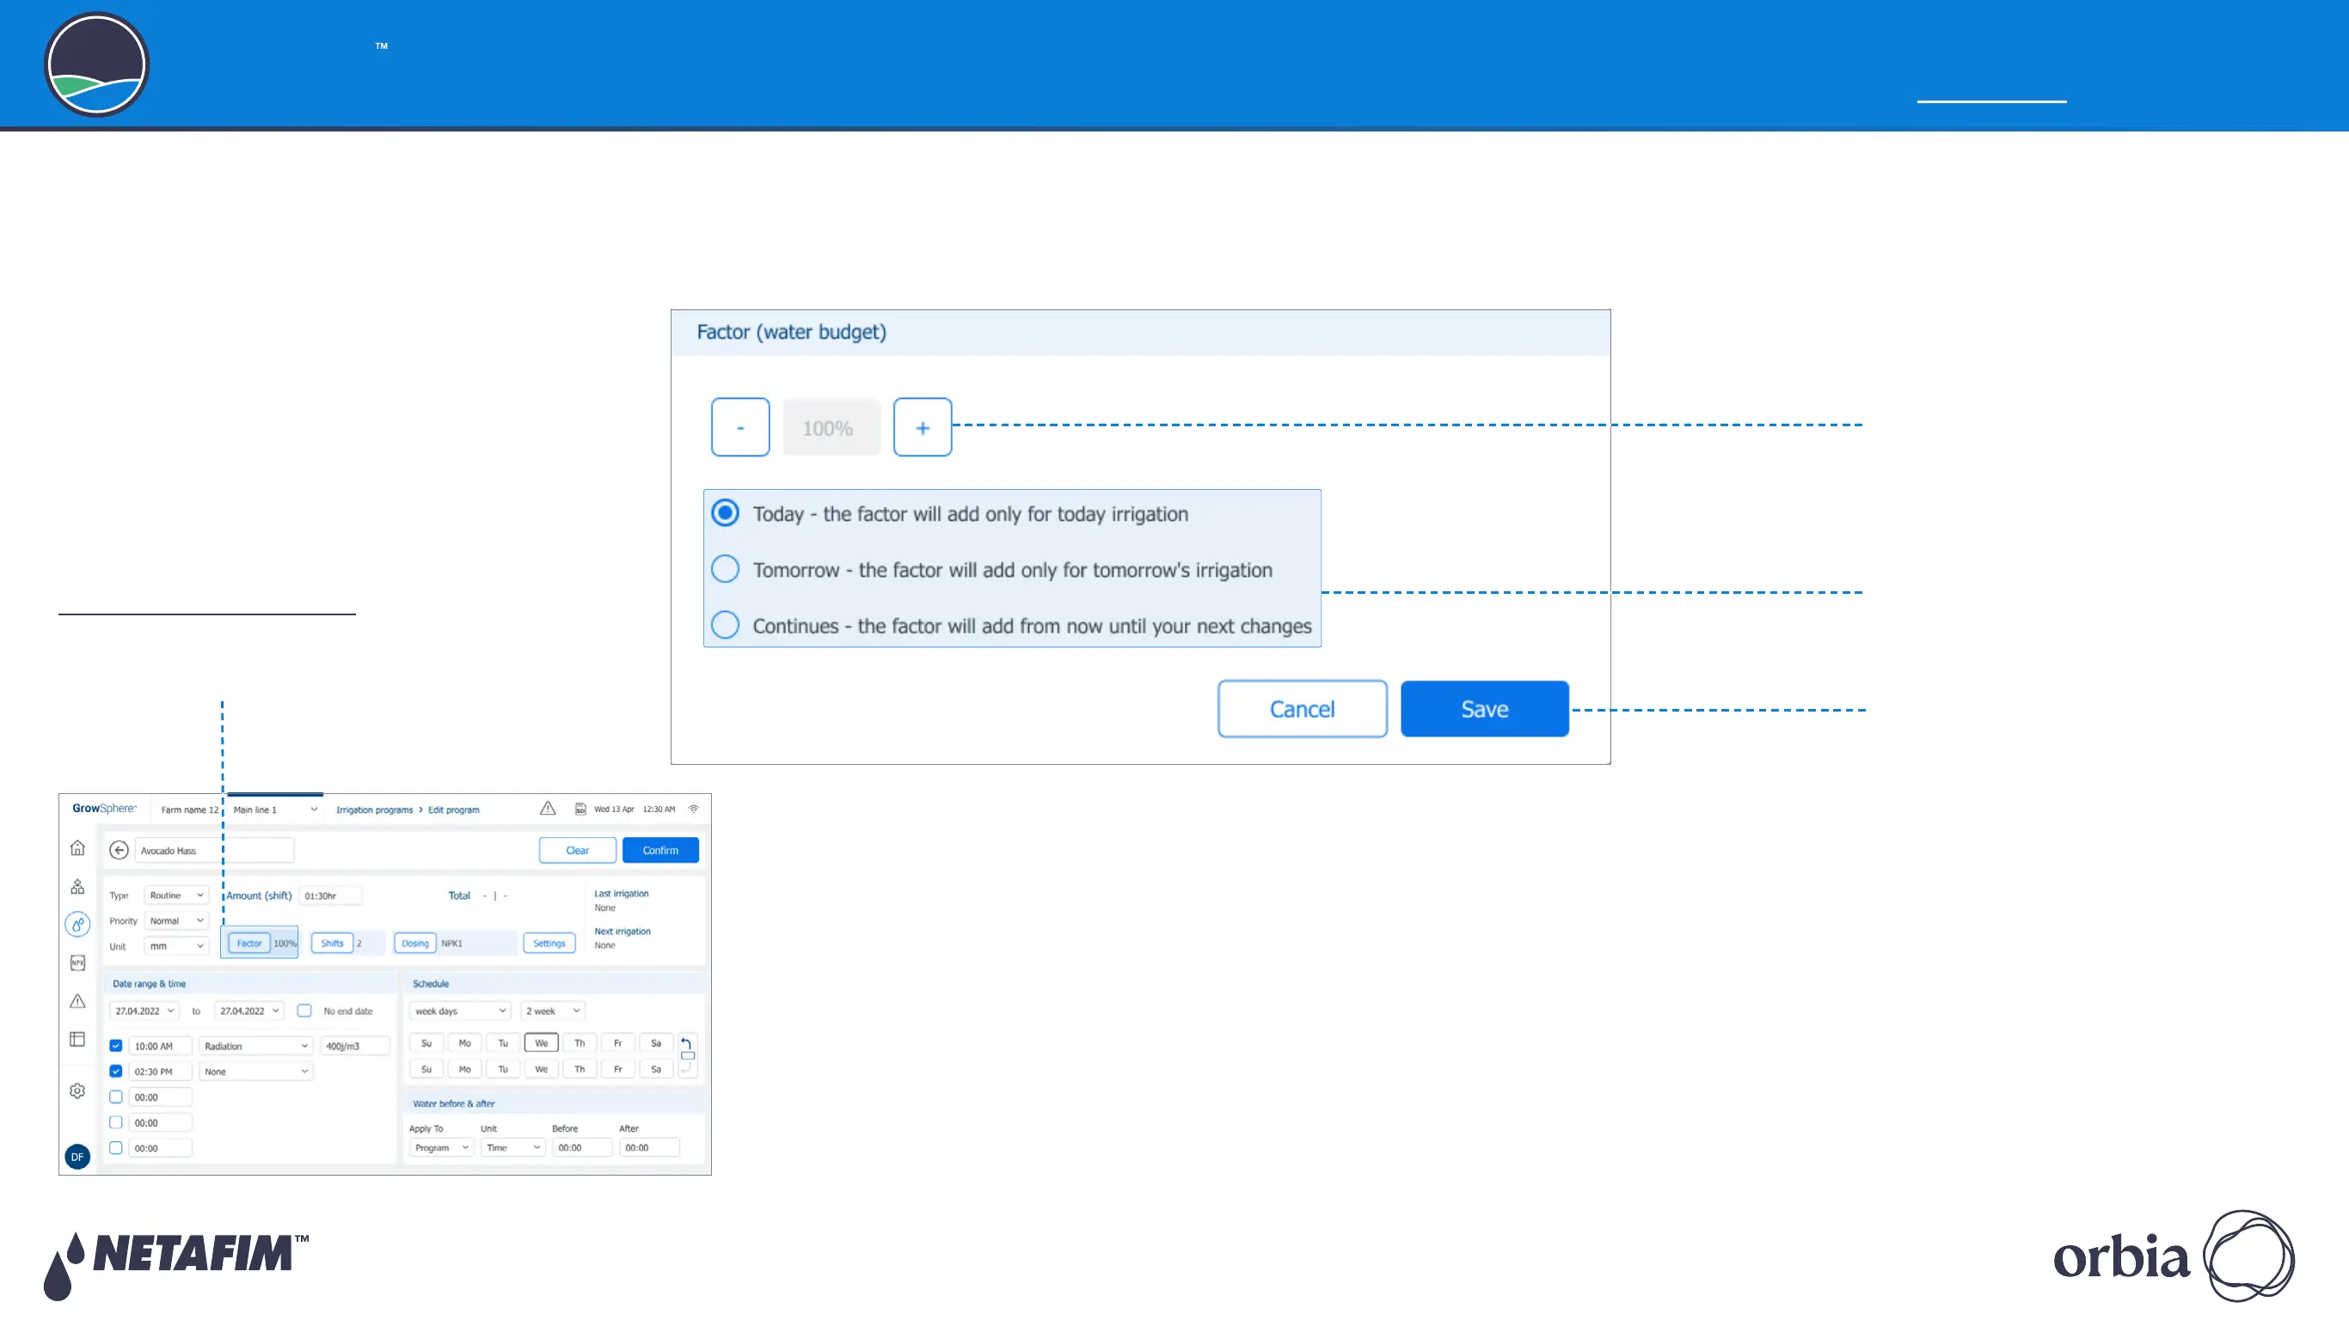The height and width of the screenshot is (1320, 2349).
Task: Open the Home icon in GrowSphere sidebar
Action: point(77,848)
